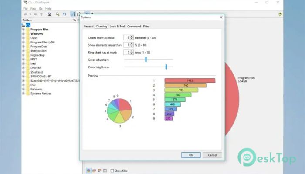Open the Back history dropdown arrow
This screenshot has width=305, height=174.
(x=30, y=14)
